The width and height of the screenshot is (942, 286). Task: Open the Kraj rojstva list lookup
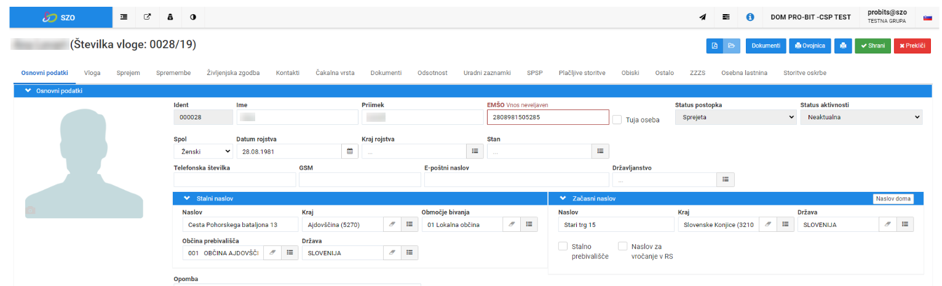coord(475,151)
